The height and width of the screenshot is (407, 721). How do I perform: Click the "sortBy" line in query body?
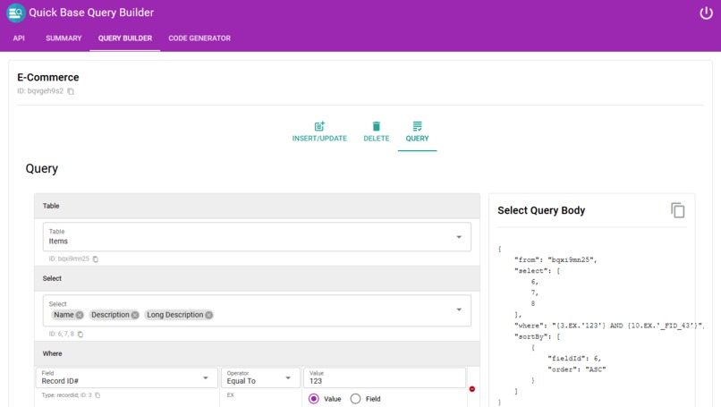(537, 336)
